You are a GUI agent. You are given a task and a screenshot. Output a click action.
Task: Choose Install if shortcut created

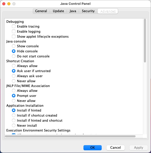(x=14, y=115)
